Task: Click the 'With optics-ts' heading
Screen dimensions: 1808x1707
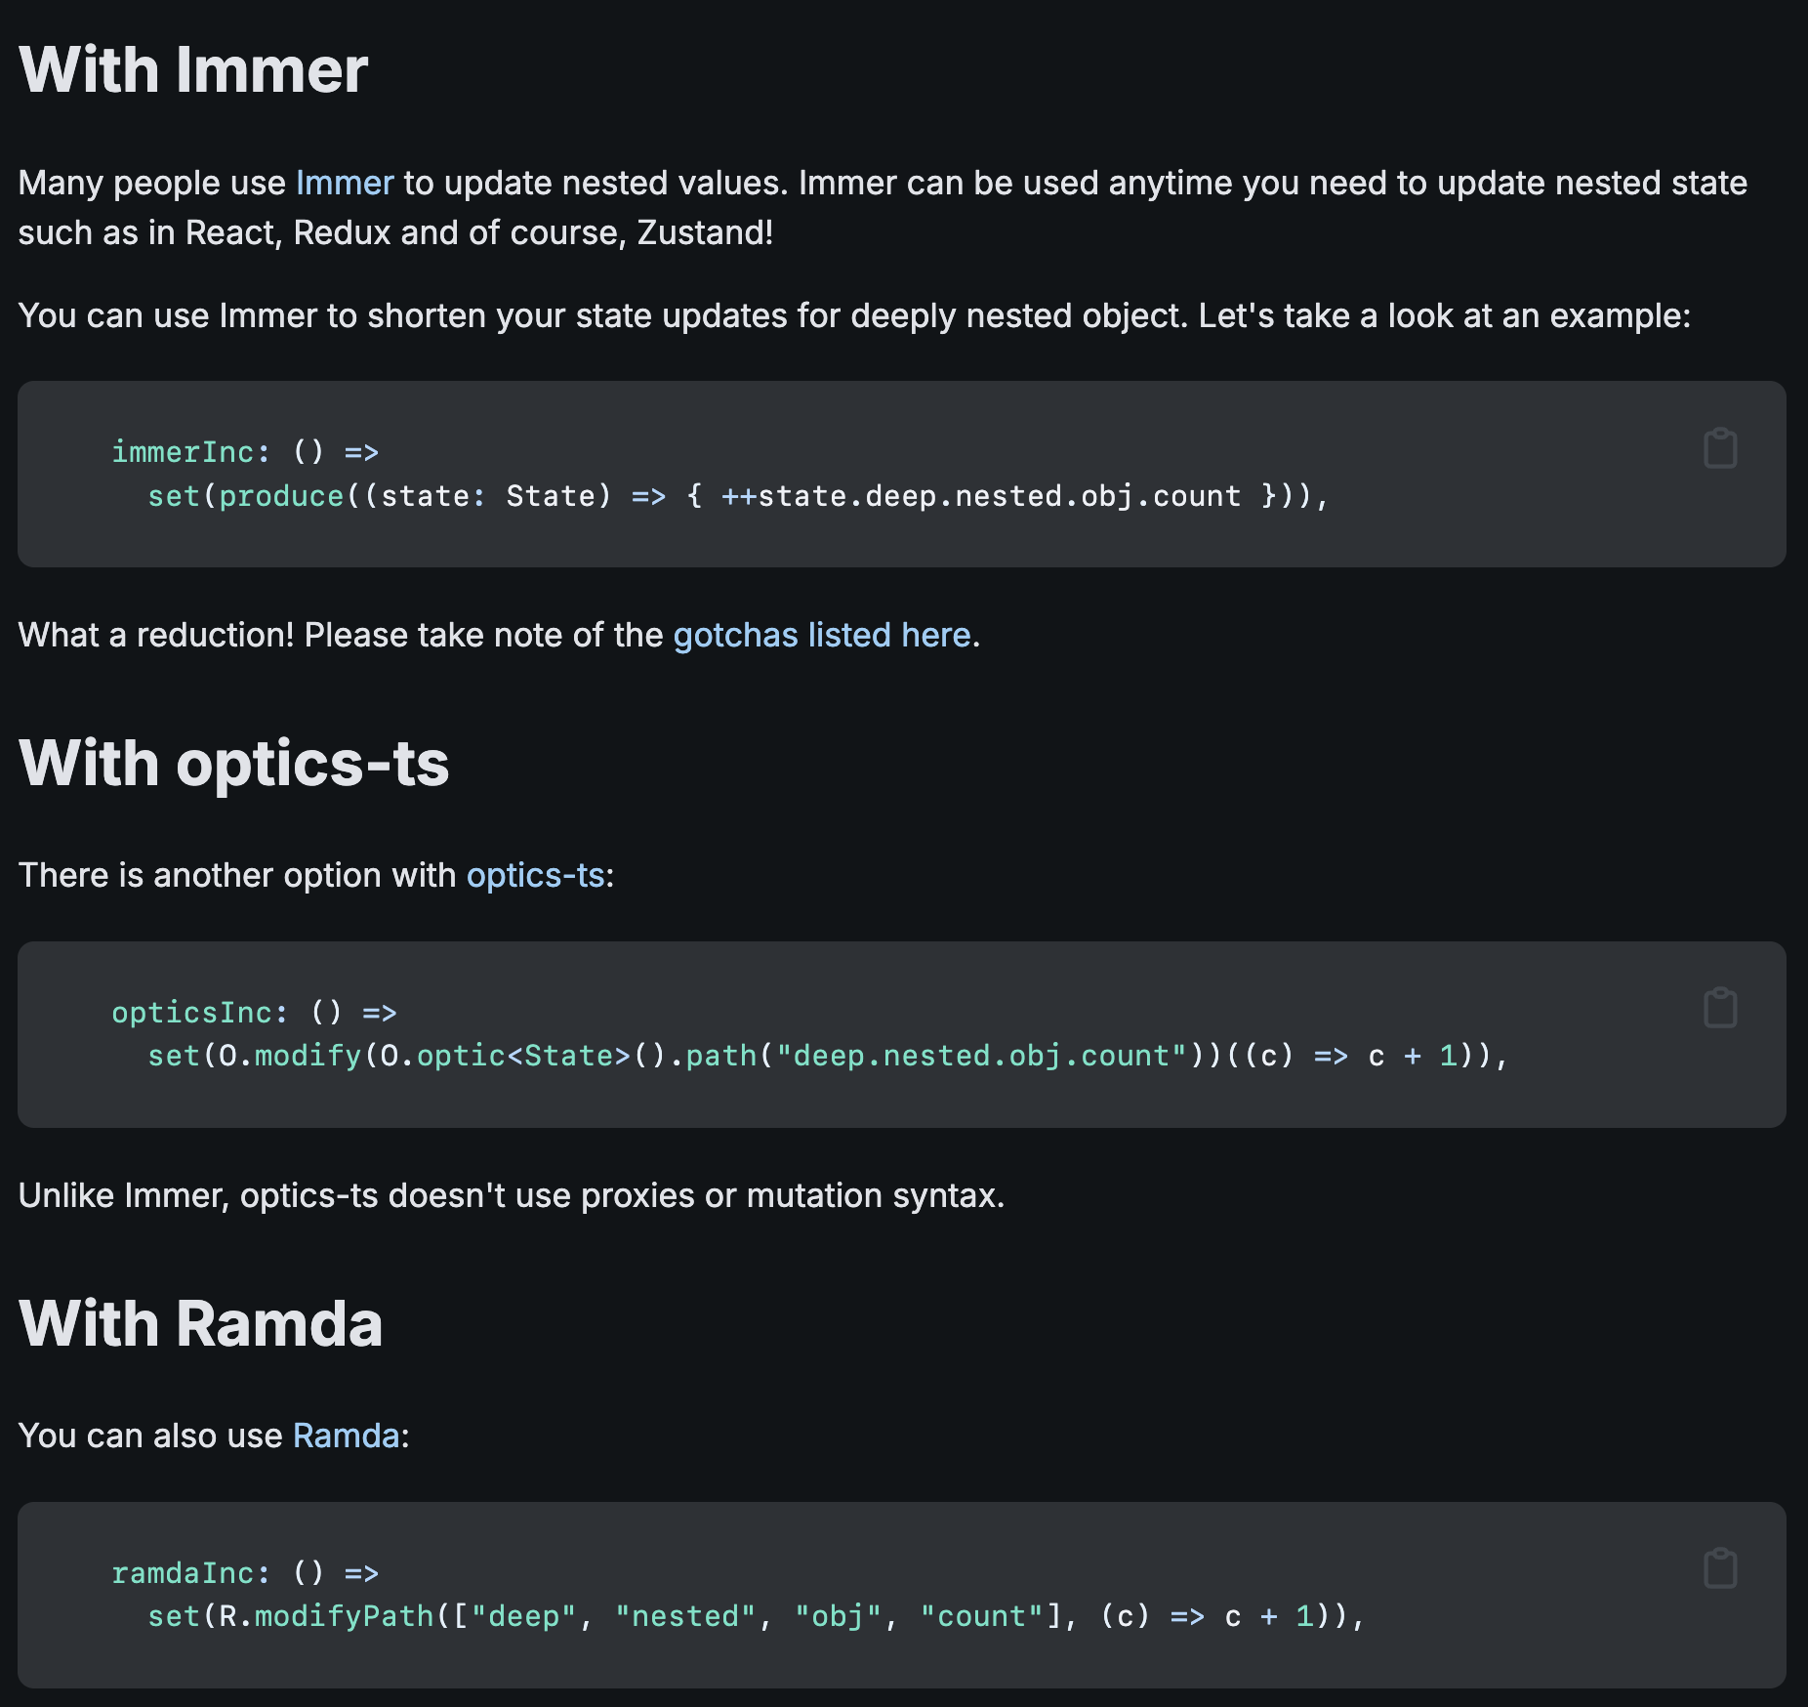Action: point(234,763)
